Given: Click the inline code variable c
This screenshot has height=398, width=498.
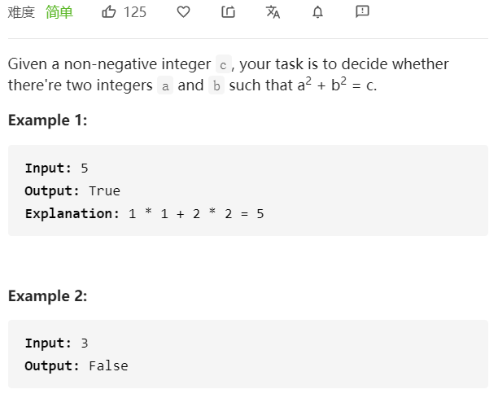Looking at the screenshot, I should click(223, 64).
